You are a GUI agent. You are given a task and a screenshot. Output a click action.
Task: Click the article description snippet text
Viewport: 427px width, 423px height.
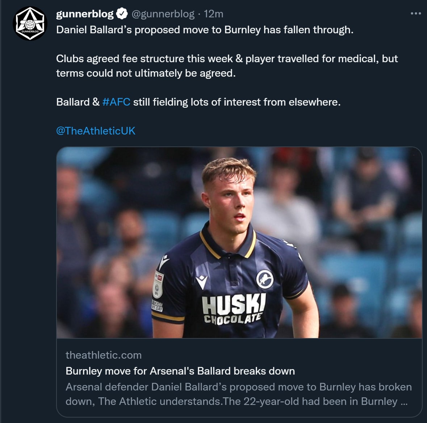click(238, 394)
